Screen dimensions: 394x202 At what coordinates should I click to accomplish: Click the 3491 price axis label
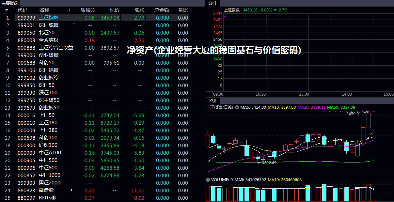218,14
